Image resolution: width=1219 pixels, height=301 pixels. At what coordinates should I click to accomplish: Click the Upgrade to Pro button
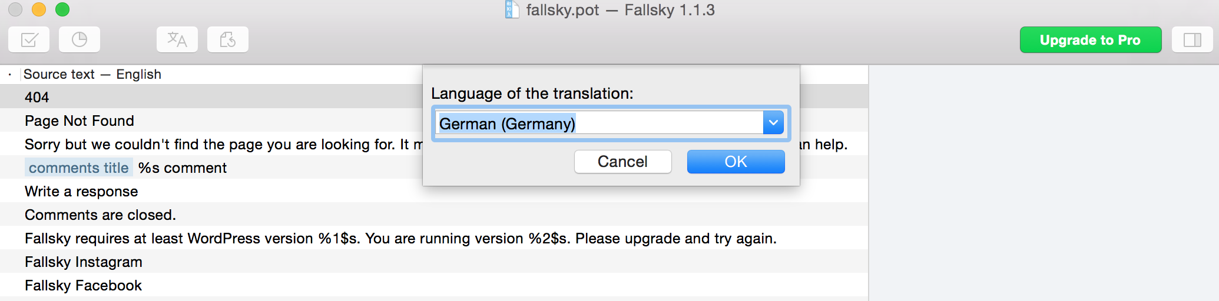(1090, 40)
